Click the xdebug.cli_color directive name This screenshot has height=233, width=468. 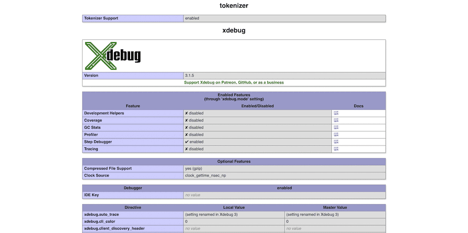tap(100, 221)
